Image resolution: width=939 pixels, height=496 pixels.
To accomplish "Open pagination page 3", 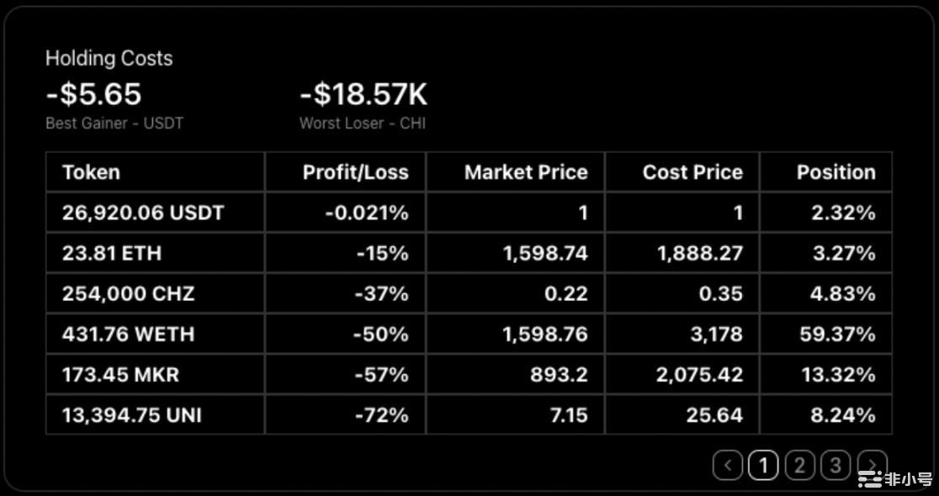I will (x=836, y=465).
